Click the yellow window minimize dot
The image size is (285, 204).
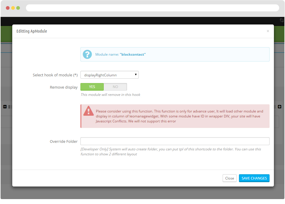[x=13, y=8]
